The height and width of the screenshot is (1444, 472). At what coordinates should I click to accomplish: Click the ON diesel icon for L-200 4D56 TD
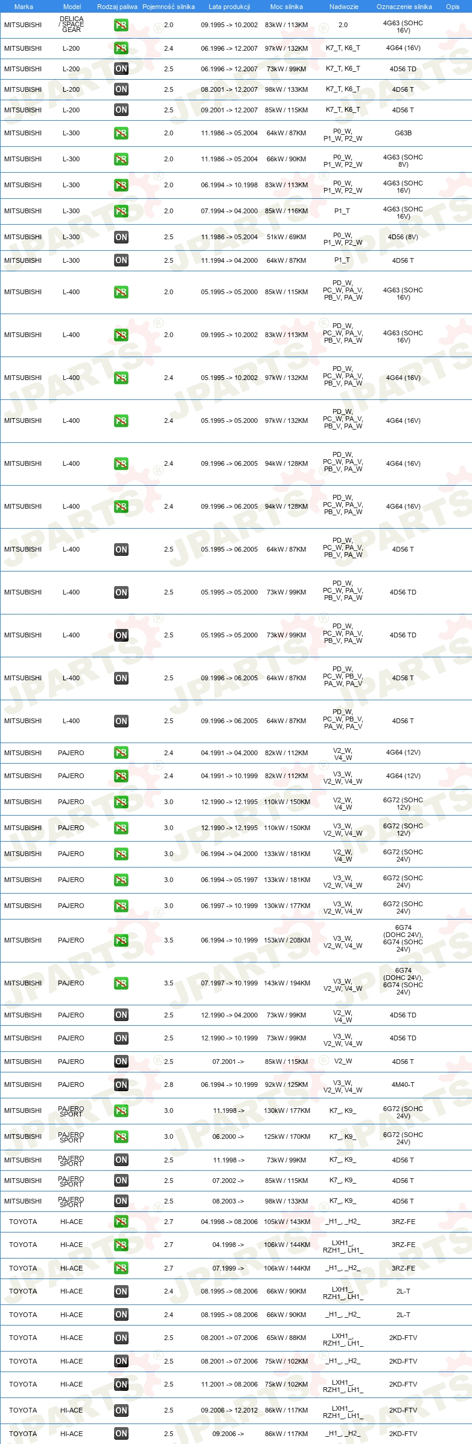click(121, 69)
